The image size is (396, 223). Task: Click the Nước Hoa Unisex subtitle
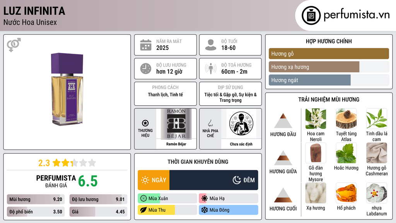pyautogui.click(x=30, y=22)
